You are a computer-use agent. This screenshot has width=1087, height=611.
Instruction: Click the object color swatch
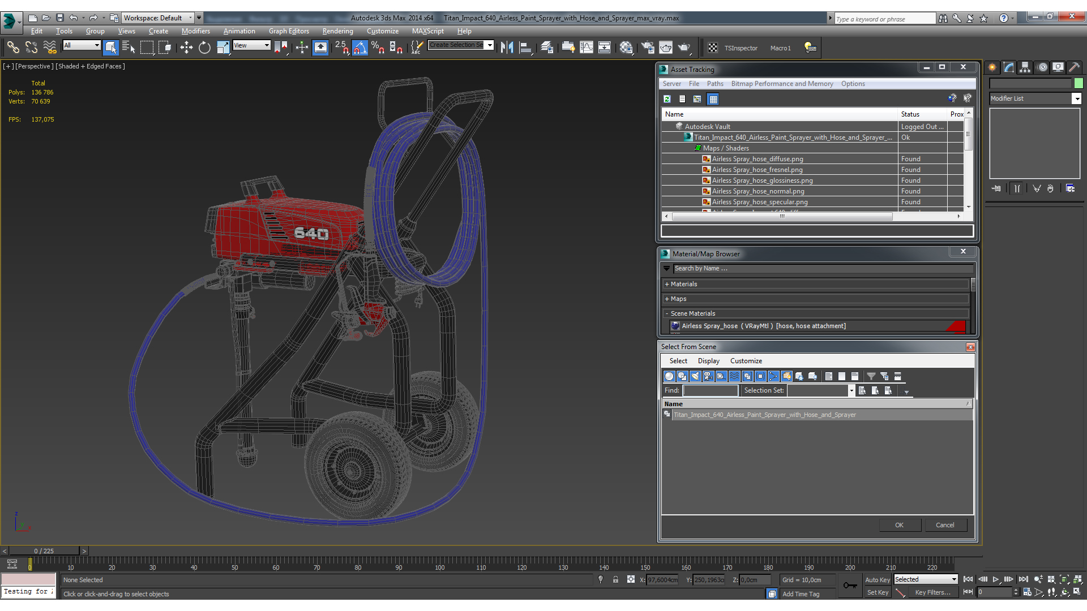(1079, 83)
